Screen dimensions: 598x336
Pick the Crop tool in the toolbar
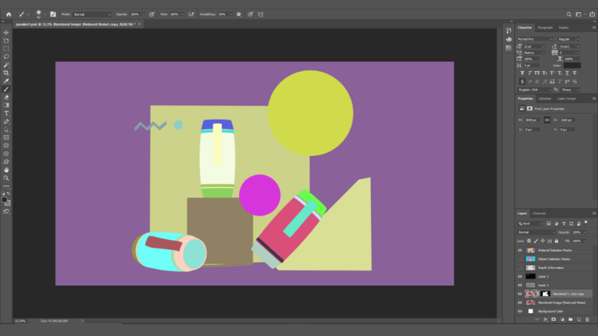pyautogui.click(x=6, y=72)
